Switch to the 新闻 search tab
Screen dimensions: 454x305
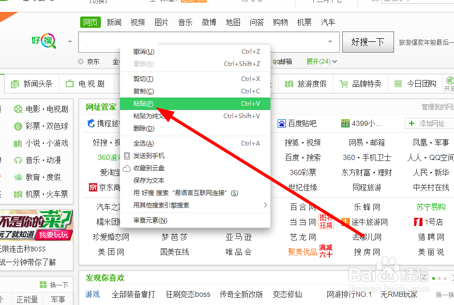114,22
